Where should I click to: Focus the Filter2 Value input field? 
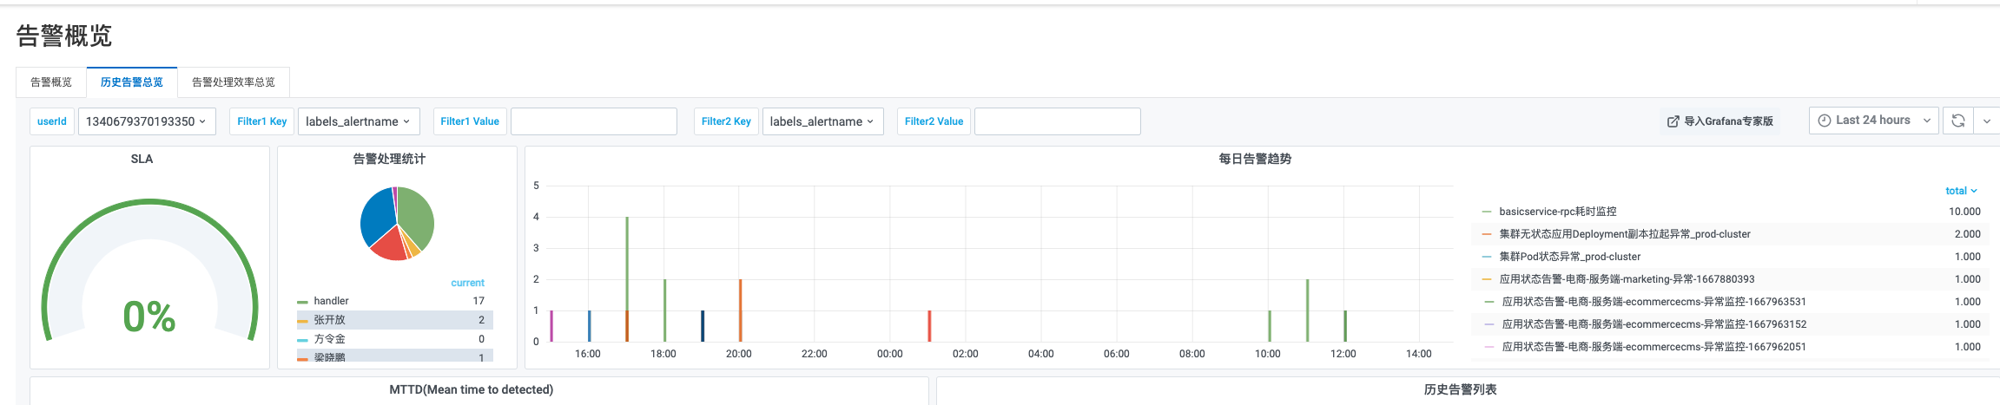point(1058,121)
